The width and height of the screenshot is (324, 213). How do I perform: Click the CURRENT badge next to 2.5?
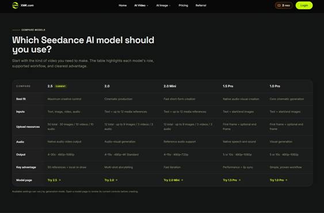coord(60,86)
